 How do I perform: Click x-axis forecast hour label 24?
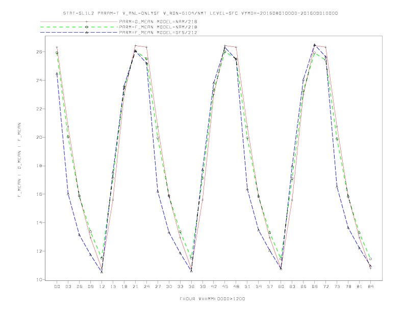[146, 287]
